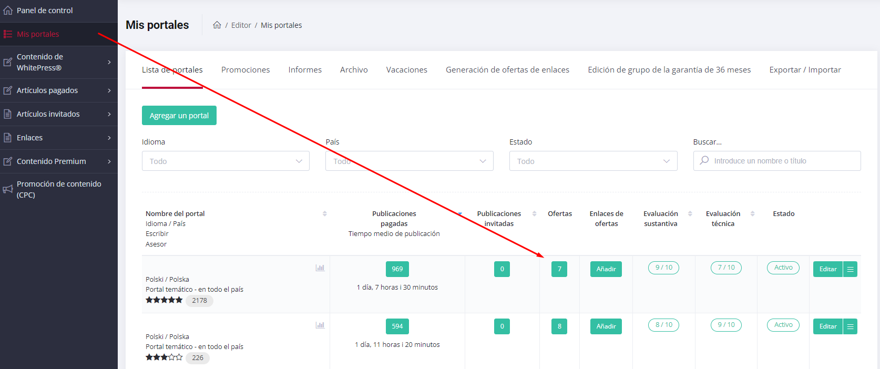Expand Artículos invitados submenu chevron
880x369 pixels.
pyautogui.click(x=109, y=114)
